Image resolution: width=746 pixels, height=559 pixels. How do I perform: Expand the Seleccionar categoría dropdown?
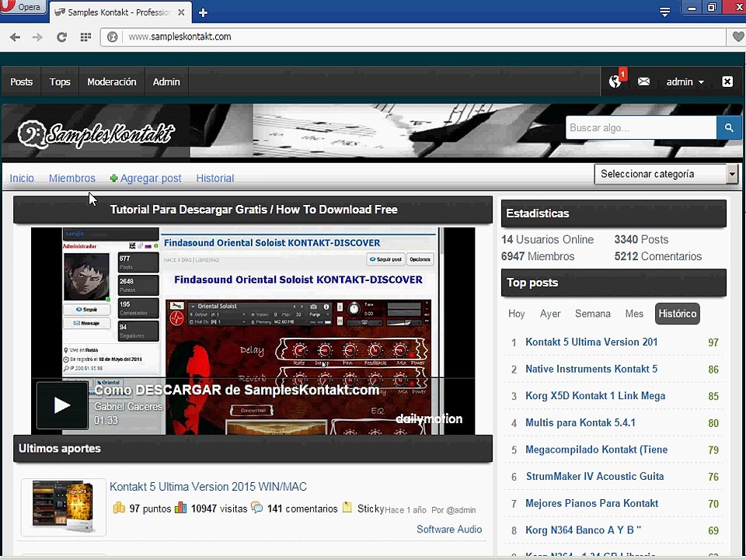click(x=666, y=174)
